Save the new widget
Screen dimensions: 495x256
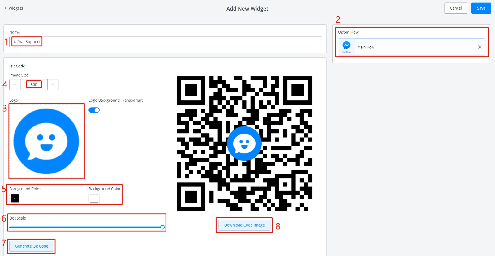[x=481, y=8]
